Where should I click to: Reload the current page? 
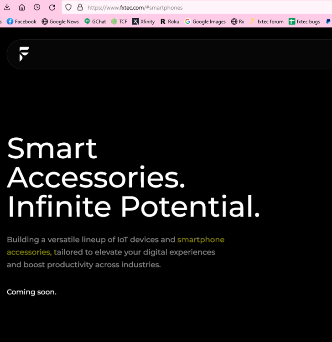(x=52, y=7)
